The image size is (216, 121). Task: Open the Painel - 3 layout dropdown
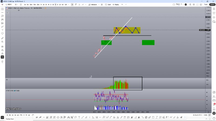pos(180,5)
